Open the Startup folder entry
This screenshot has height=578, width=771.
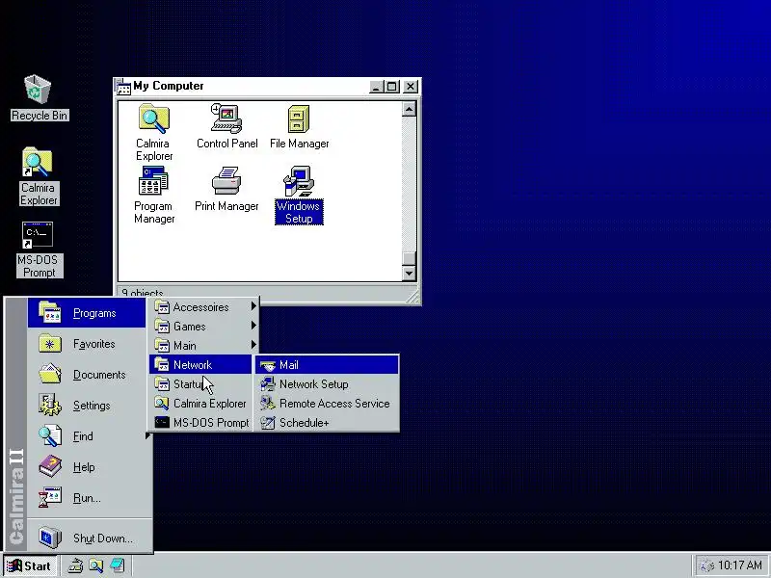[200, 383]
